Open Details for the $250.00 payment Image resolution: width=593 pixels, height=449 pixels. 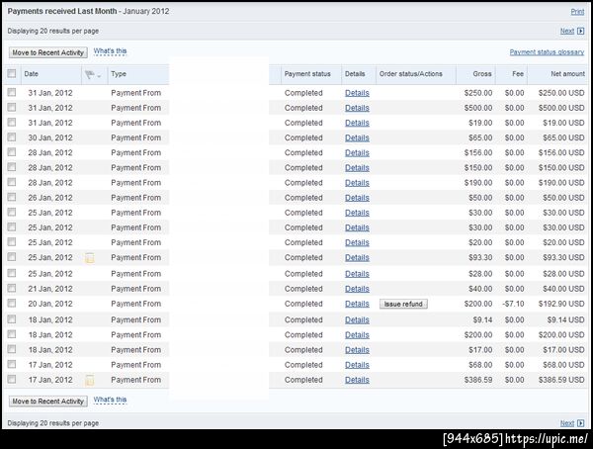pyautogui.click(x=357, y=93)
